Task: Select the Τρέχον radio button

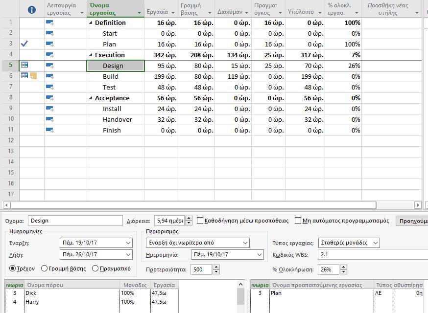Action: pos(12,268)
